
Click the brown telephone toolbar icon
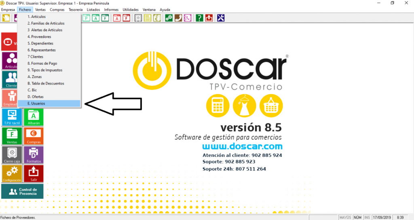pos(178,18)
